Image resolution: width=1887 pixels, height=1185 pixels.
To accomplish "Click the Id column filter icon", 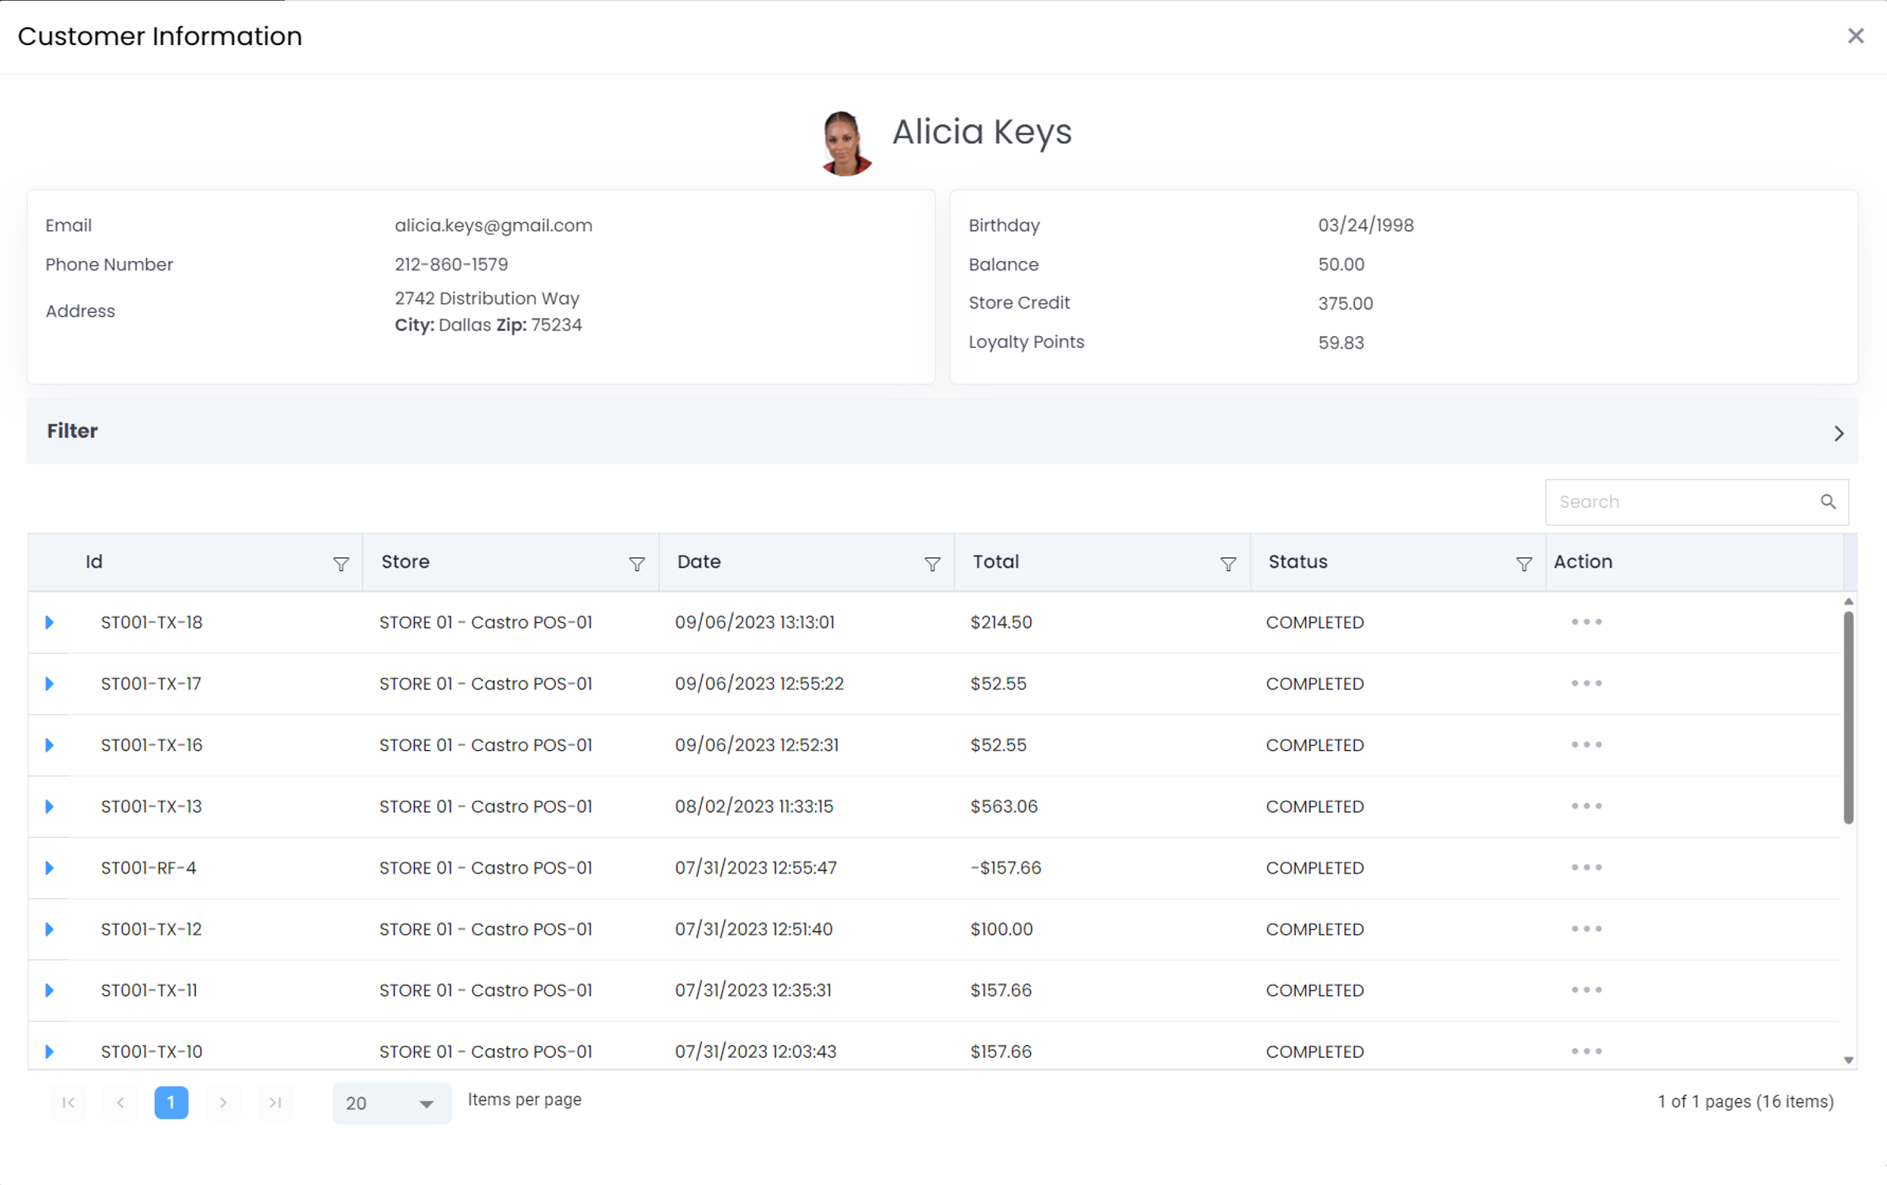I will click(x=341, y=564).
